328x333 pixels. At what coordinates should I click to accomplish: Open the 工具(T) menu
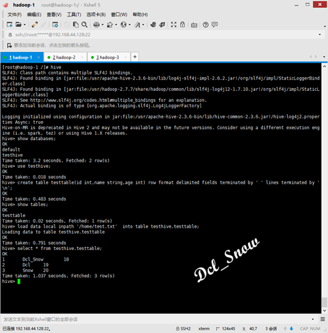(74, 14)
